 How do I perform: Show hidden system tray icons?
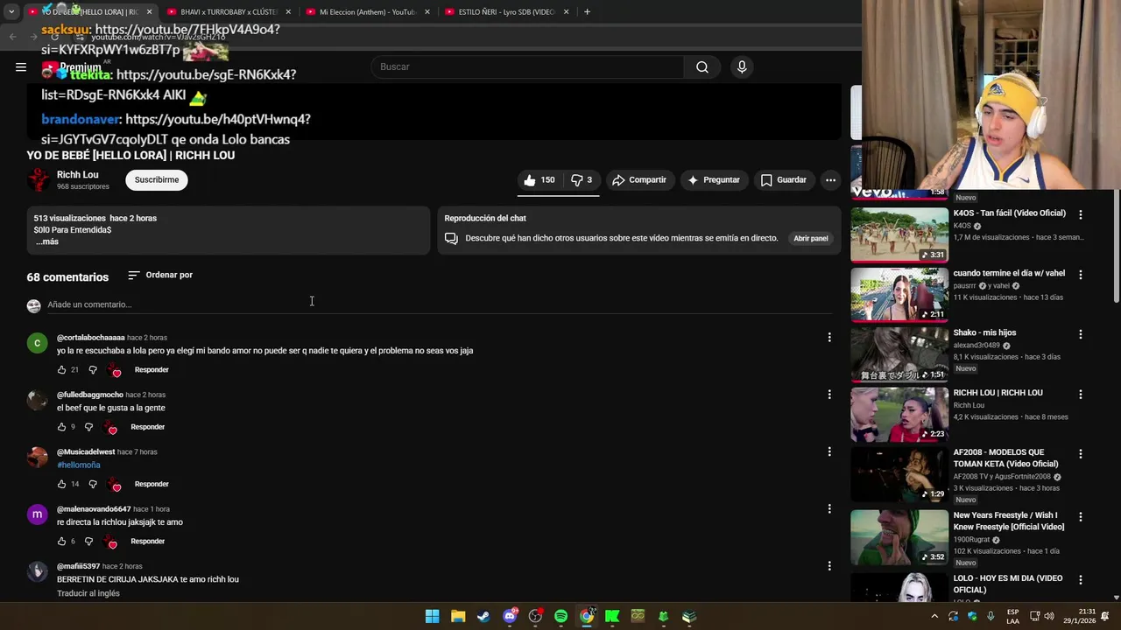[934, 617]
